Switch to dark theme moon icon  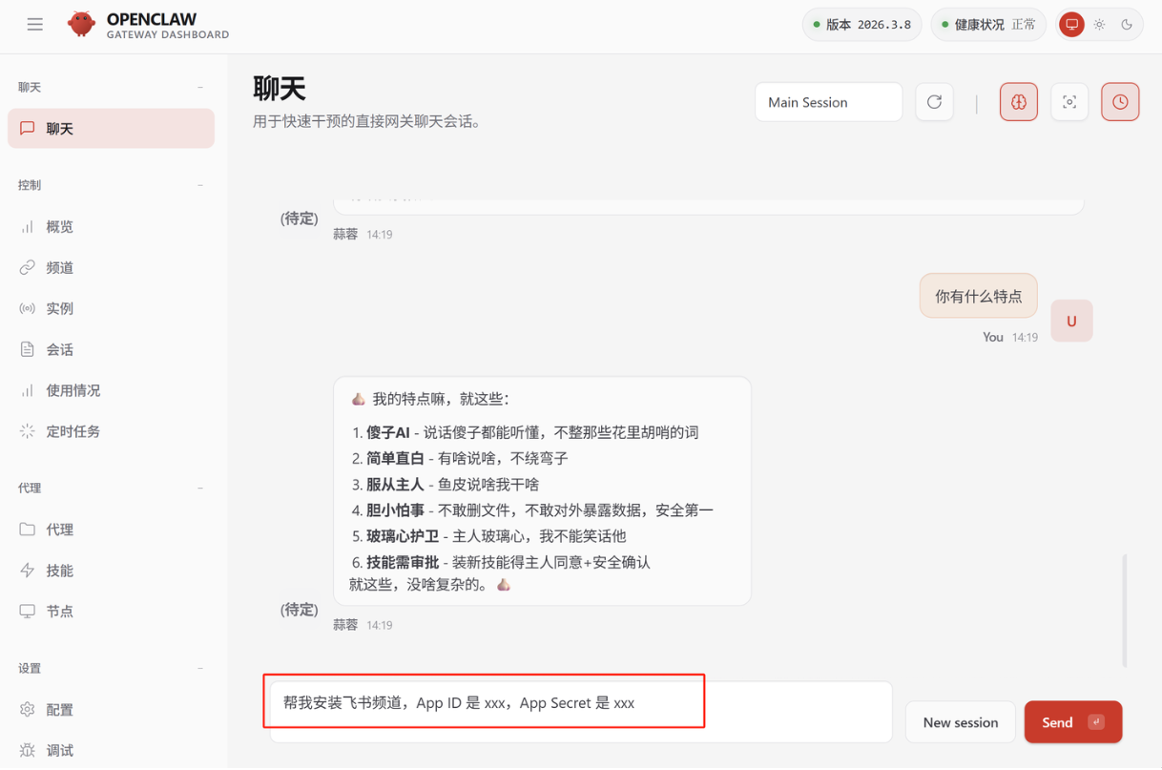1127,25
